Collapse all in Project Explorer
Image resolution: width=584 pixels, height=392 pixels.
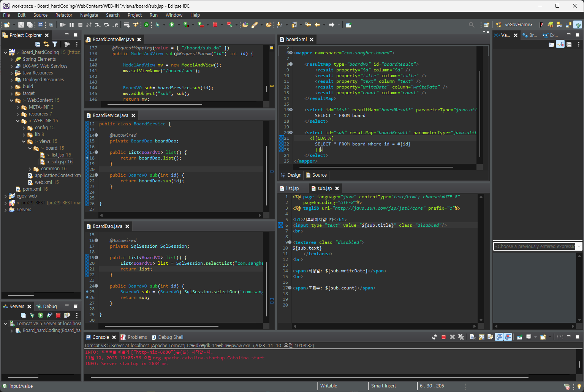point(38,44)
